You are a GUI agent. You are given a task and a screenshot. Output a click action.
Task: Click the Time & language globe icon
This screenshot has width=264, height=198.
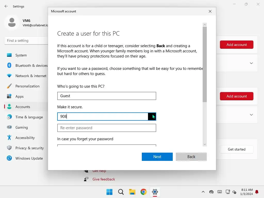pyautogui.click(x=9, y=117)
